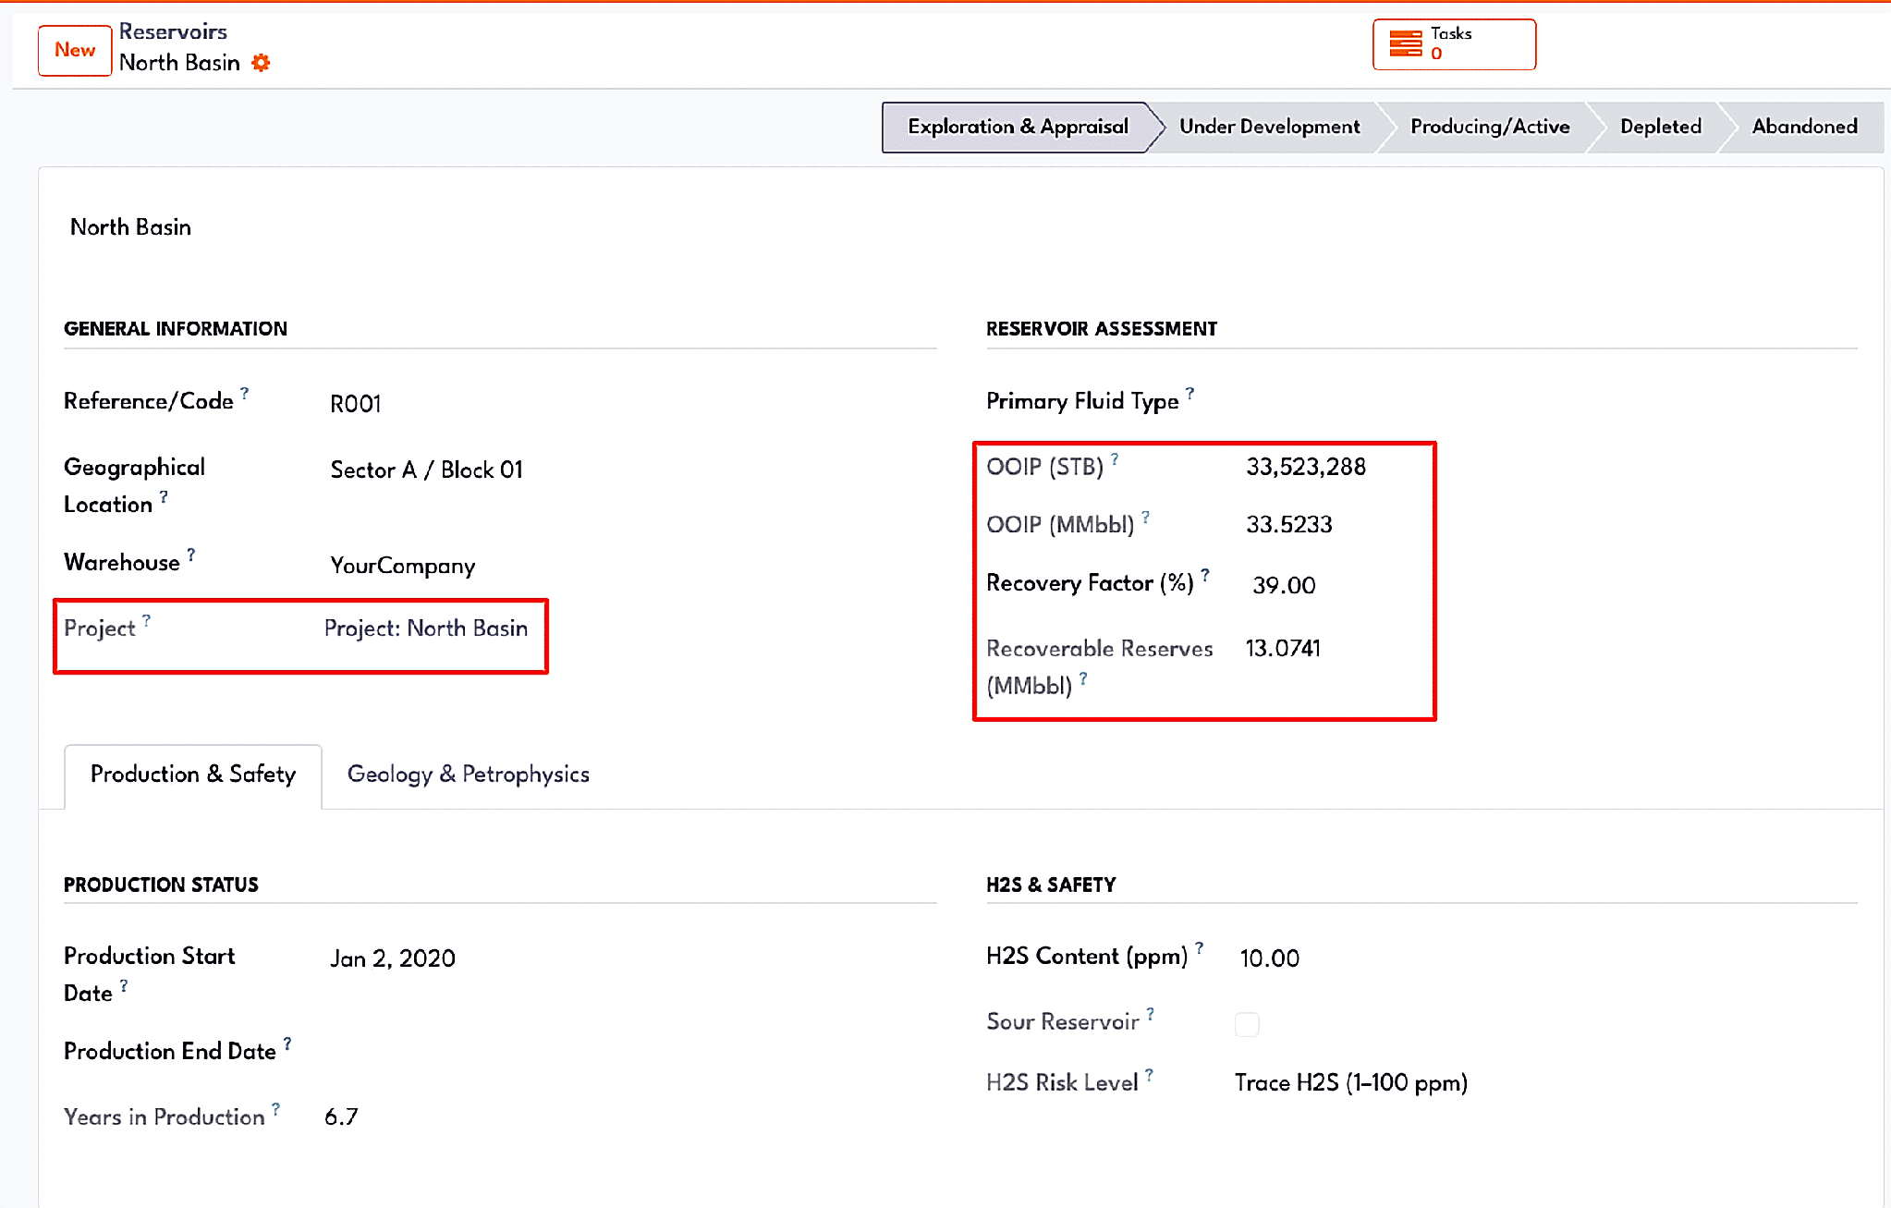Image resolution: width=1891 pixels, height=1208 pixels.
Task: Edit H2S Content value 10.00
Action: pos(1270,958)
